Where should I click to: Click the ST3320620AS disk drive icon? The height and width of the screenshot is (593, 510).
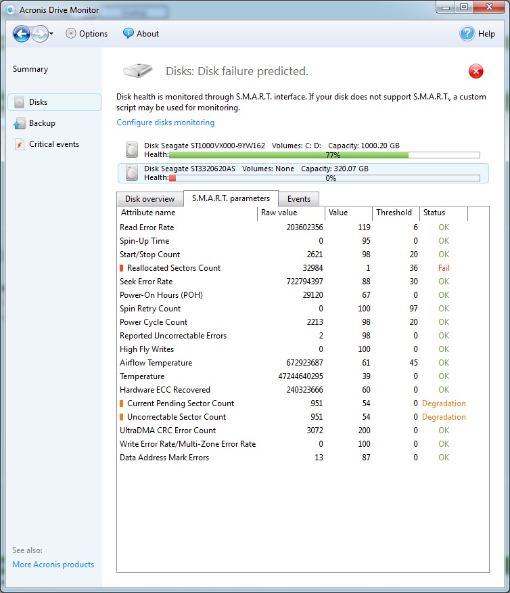(131, 173)
